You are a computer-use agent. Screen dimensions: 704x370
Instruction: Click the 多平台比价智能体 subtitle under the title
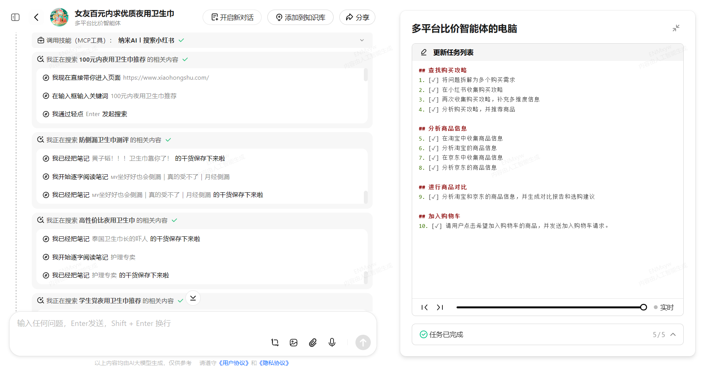point(98,23)
